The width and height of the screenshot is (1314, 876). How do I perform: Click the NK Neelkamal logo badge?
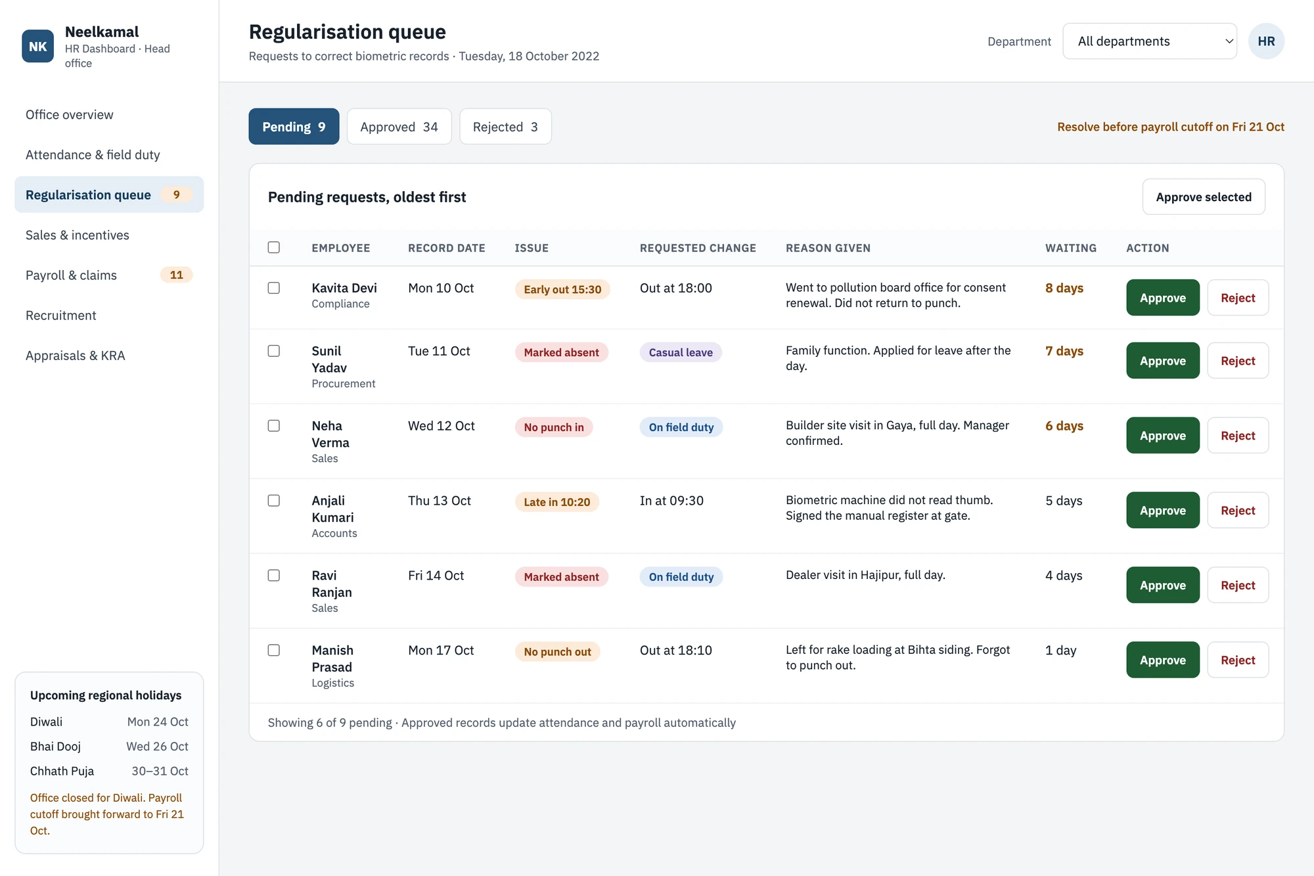38,46
